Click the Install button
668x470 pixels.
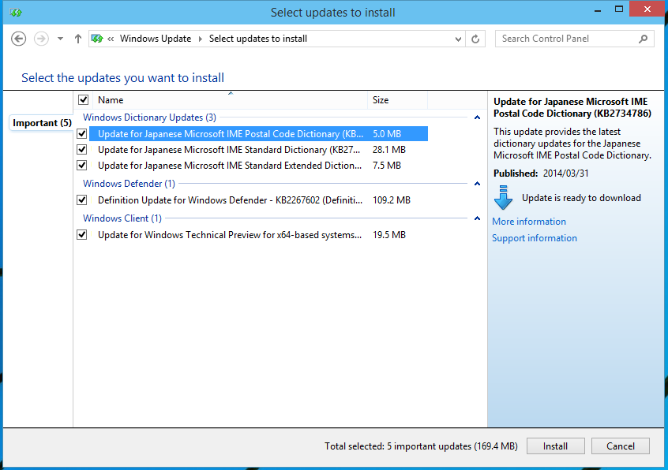(x=555, y=446)
